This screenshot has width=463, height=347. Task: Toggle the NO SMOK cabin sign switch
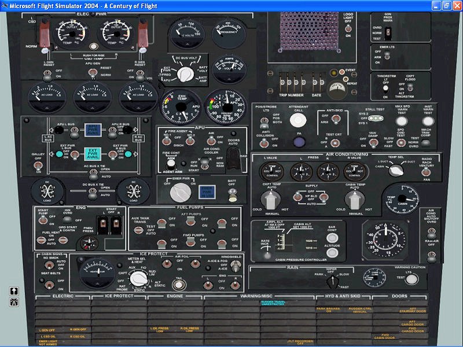pos(49,265)
